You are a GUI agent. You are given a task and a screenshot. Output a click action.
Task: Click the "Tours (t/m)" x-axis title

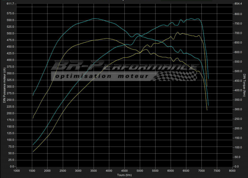(124, 175)
